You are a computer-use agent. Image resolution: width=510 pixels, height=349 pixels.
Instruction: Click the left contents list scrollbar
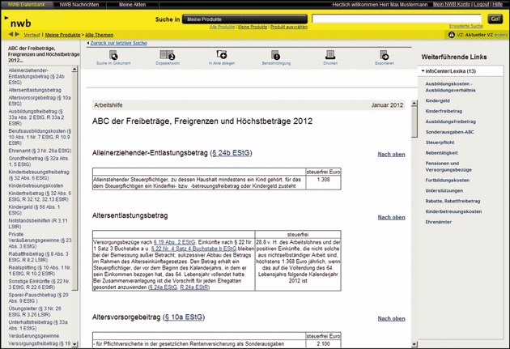76,202
